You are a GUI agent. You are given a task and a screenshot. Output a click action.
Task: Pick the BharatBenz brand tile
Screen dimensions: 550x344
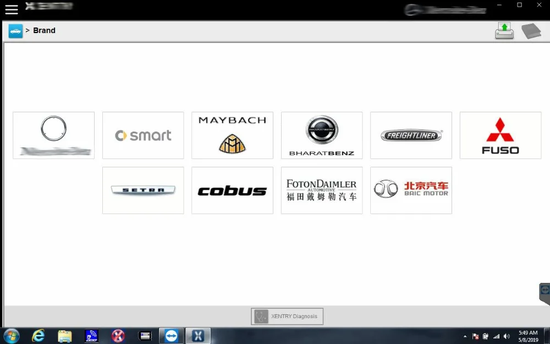point(322,135)
